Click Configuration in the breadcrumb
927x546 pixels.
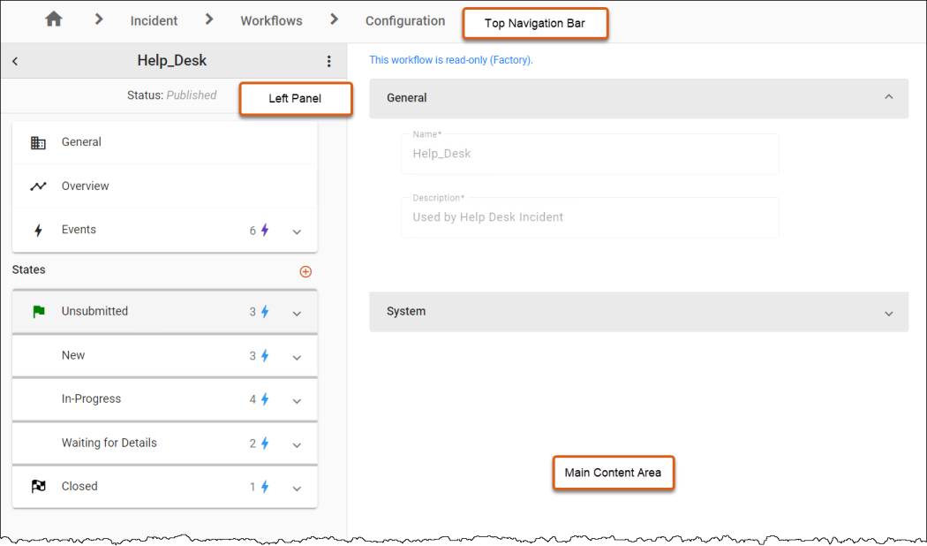coord(404,19)
